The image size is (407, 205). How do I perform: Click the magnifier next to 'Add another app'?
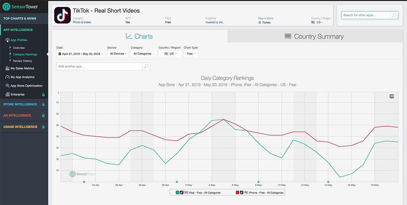146,67
